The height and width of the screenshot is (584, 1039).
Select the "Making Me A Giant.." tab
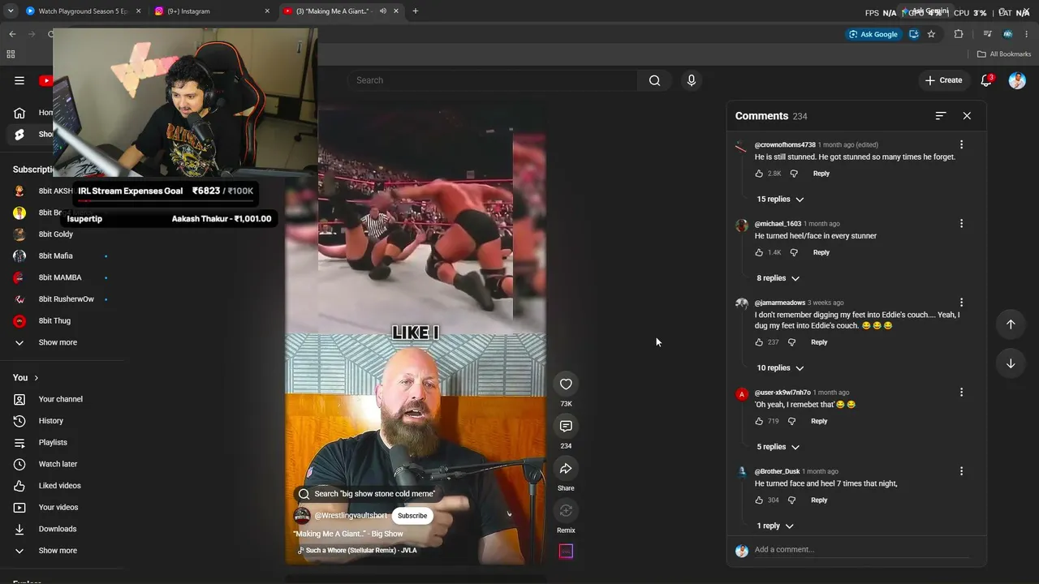coord(342,11)
